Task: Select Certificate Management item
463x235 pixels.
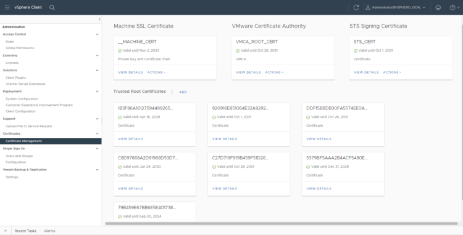Action: click(51, 141)
